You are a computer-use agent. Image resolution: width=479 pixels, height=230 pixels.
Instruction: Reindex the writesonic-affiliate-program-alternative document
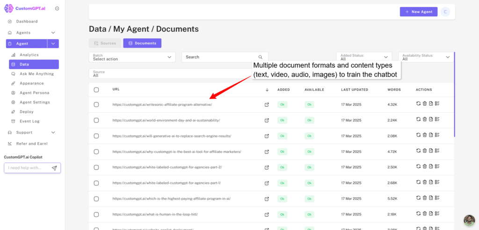tap(419, 103)
